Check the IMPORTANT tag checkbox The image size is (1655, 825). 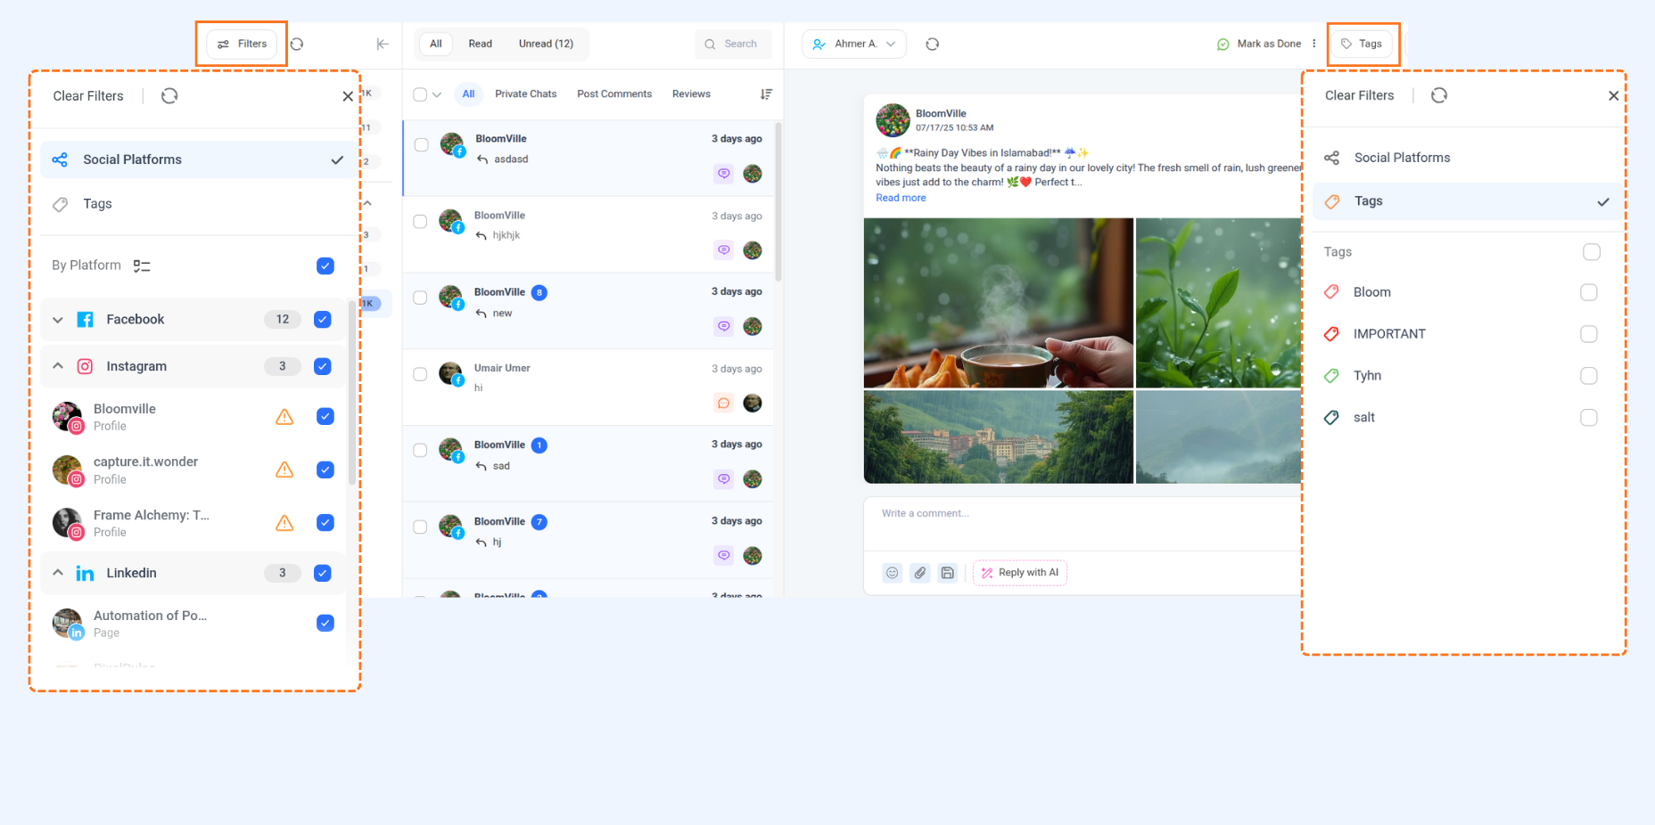tap(1589, 334)
